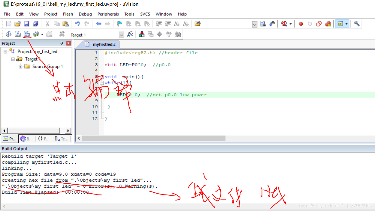The width and height of the screenshot is (375, 211).
Task: Save the current file with floppy icon
Action: click(x=27, y=24)
